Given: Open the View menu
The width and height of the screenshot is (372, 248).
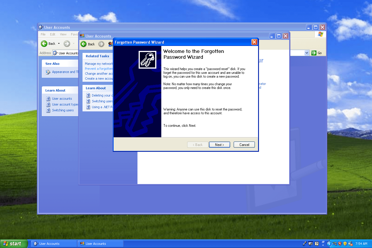Looking at the screenshot, I should [x=63, y=34].
